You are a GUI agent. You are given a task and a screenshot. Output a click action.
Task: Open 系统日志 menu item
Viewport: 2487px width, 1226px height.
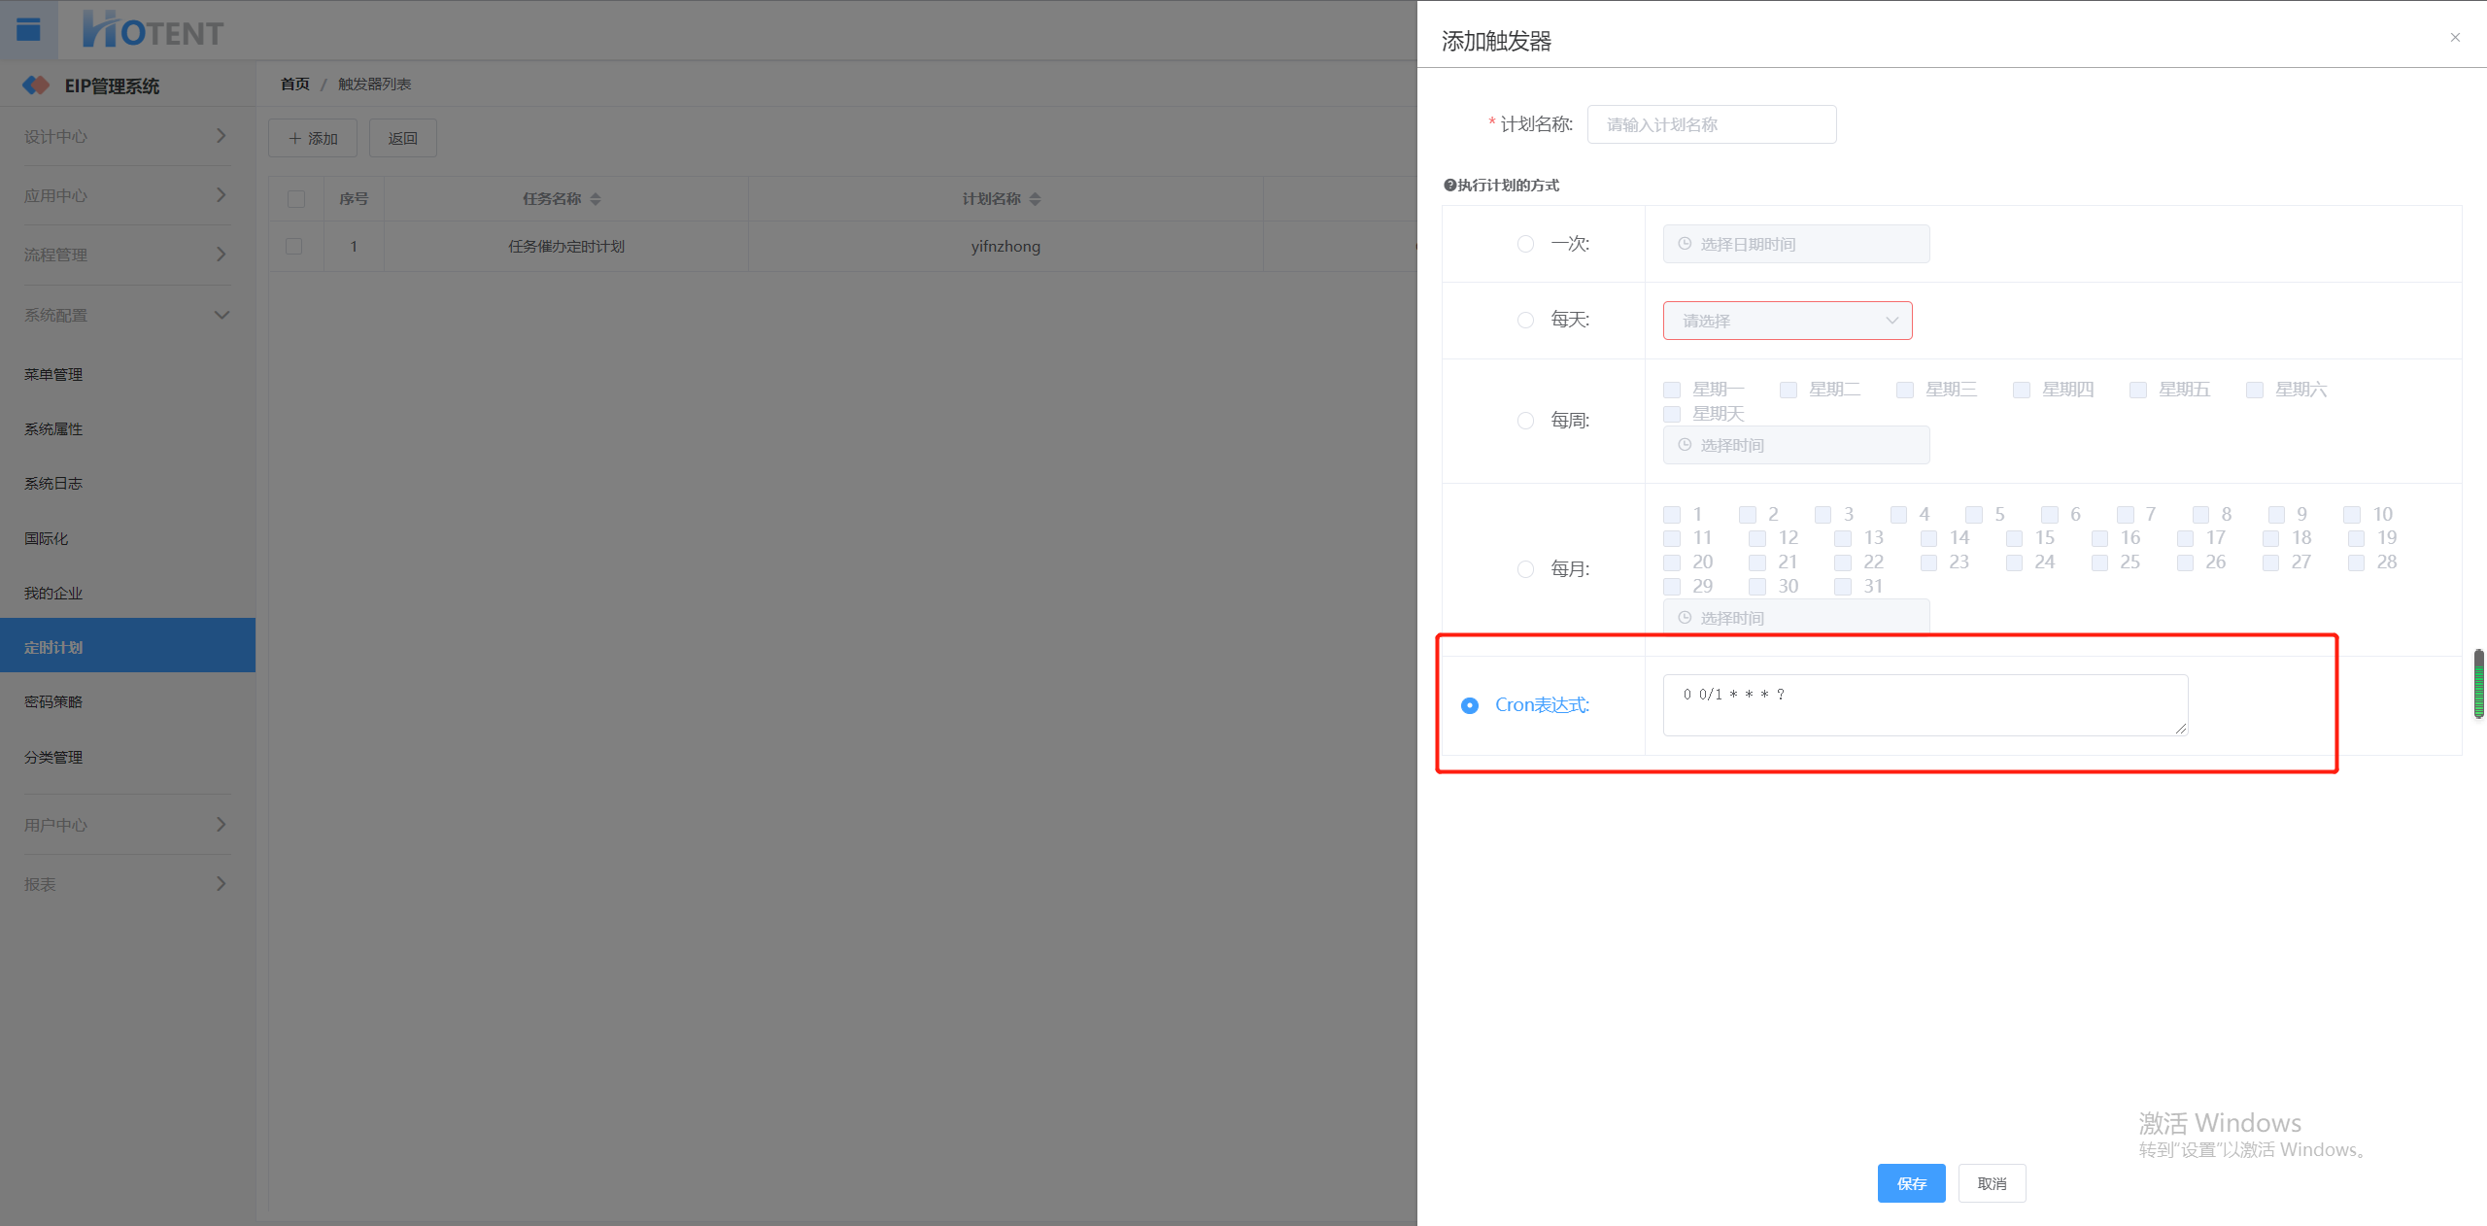pyautogui.click(x=53, y=483)
